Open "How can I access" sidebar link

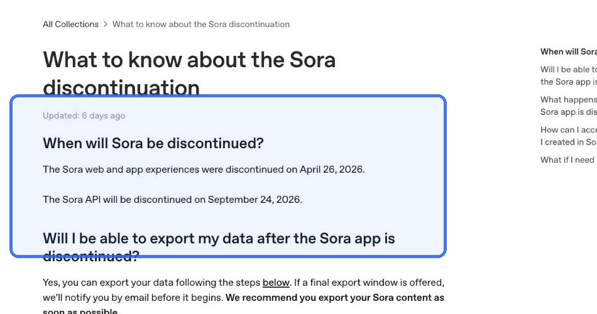click(x=569, y=136)
